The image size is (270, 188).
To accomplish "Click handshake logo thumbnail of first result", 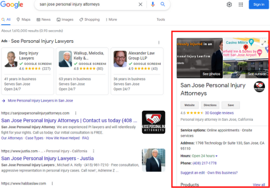I will (x=153, y=122).
